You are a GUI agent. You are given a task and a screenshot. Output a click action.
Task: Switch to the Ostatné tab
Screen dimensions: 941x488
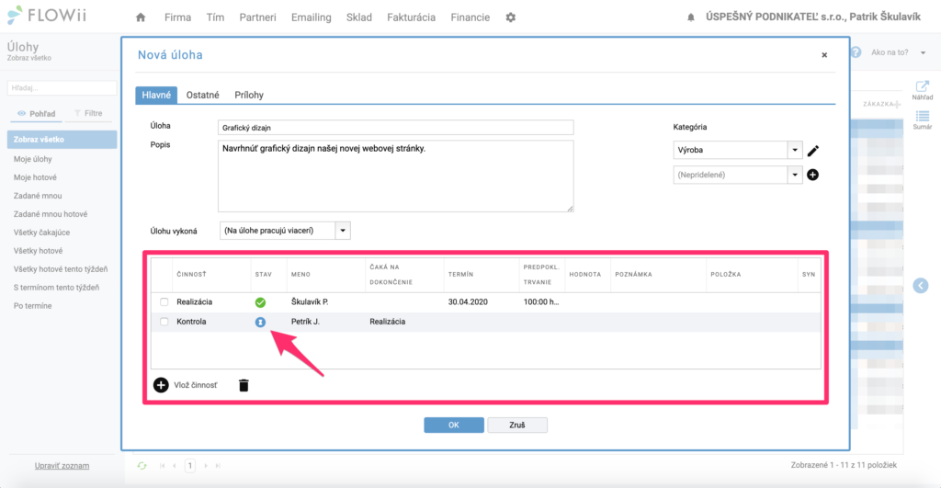coord(202,95)
